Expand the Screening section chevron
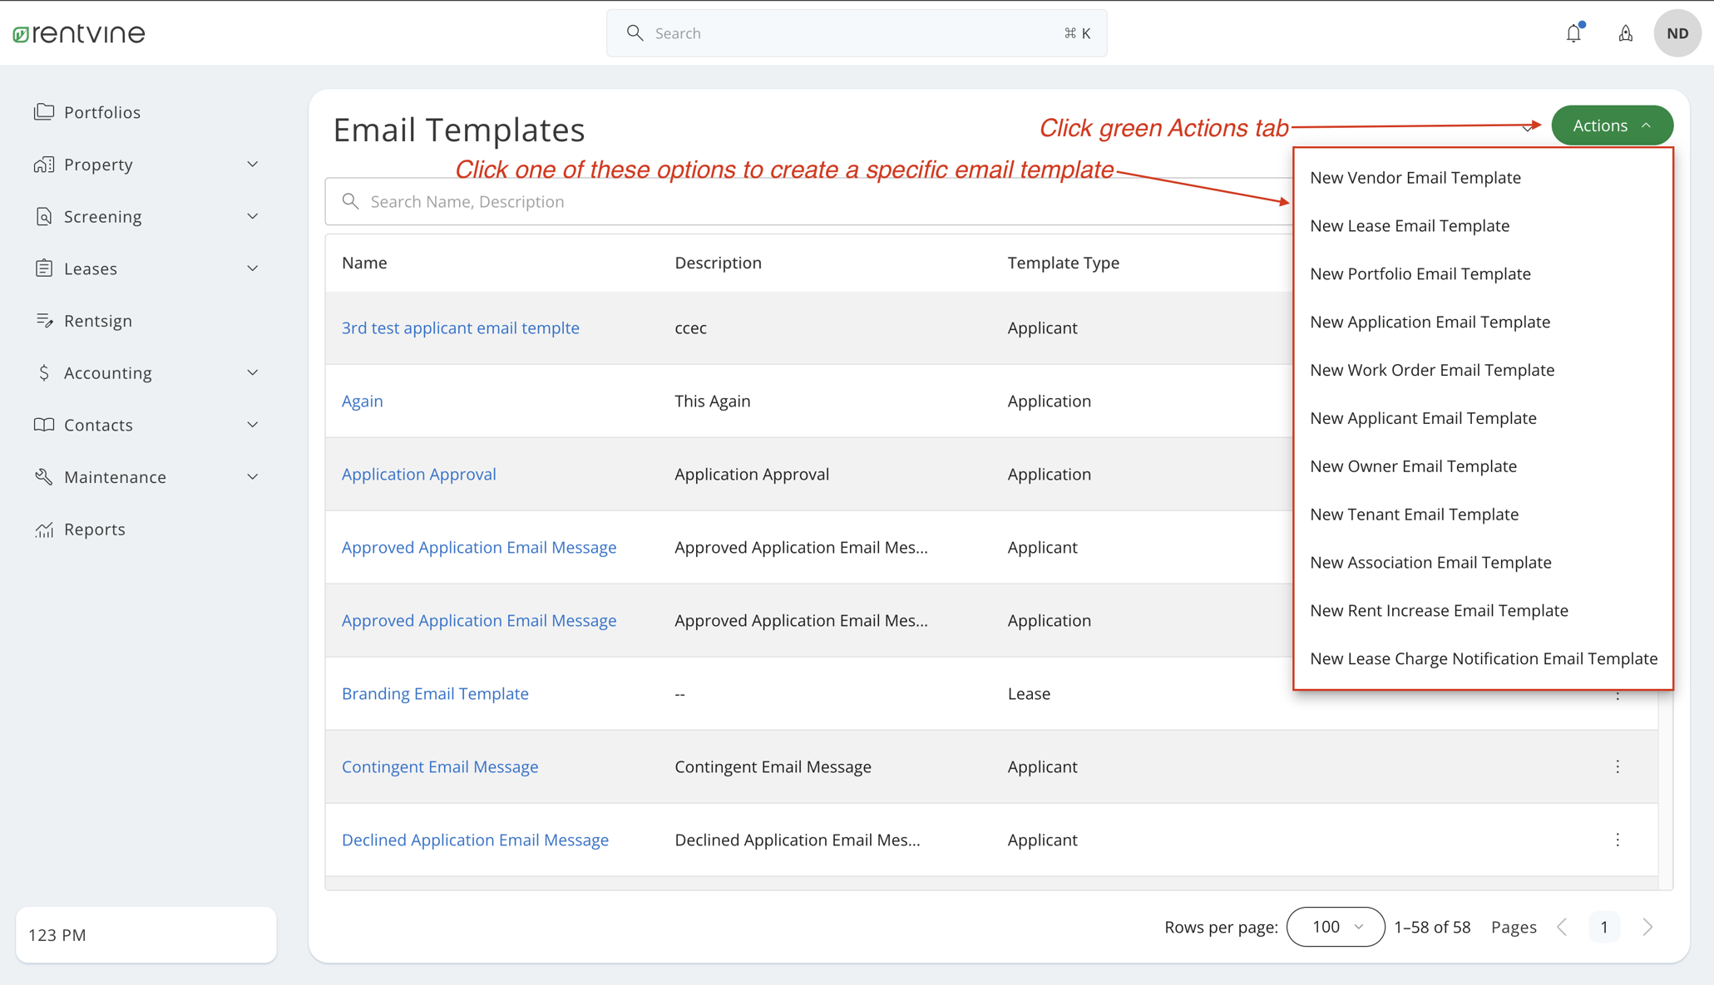1714x985 pixels. pyautogui.click(x=253, y=215)
